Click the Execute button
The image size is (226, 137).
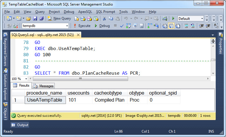coord(82,26)
